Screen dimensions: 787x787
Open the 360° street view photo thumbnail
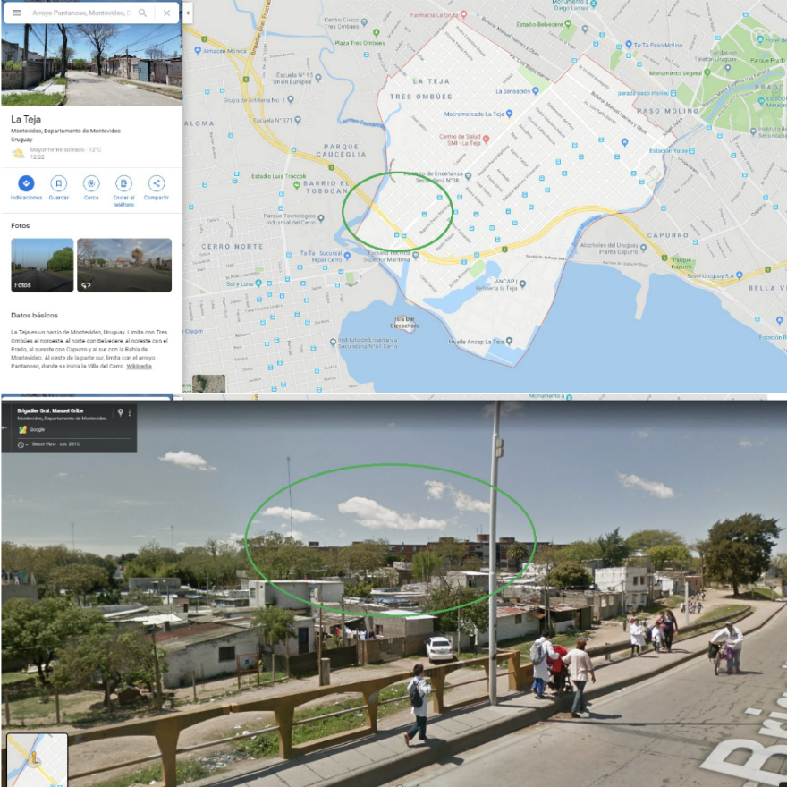124,265
